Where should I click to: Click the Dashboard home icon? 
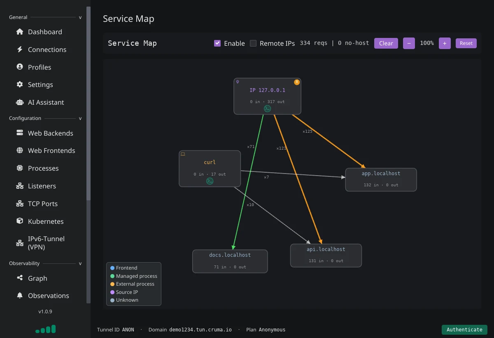point(20,32)
